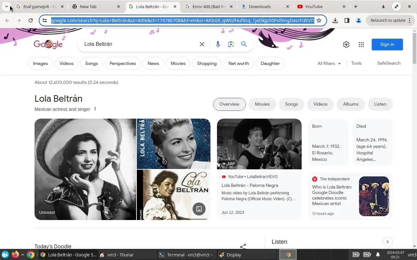Select the Movies knowledge panel tab
The width and height of the screenshot is (417, 260).
[262, 104]
